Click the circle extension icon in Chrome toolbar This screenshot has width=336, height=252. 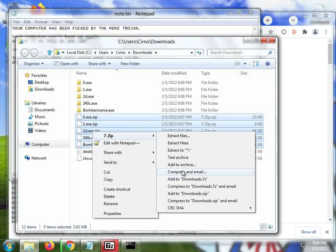pos(284,32)
